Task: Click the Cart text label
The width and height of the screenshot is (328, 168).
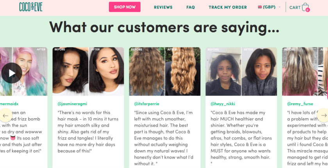Action: pyautogui.click(x=295, y=7)
